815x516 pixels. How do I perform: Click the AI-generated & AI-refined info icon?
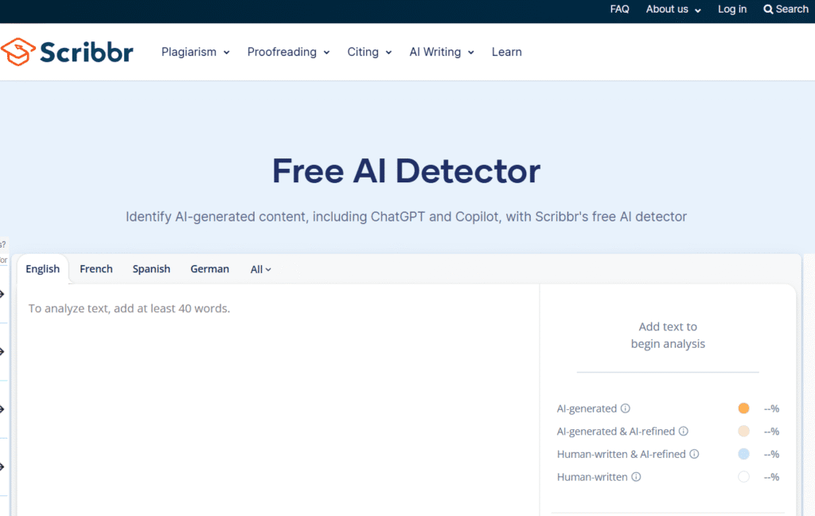pos(683,431)
